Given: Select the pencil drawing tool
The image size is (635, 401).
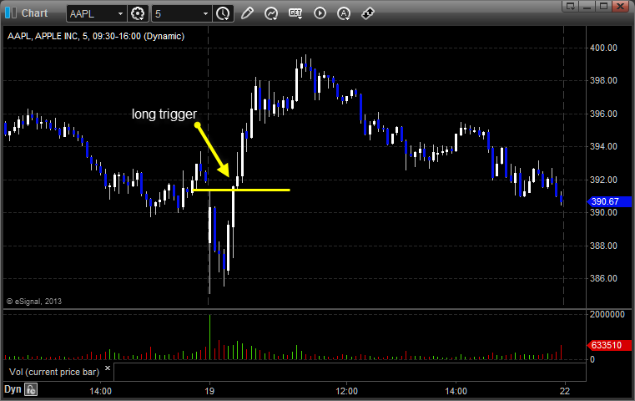Looking at the screenshot, I should (x=247, y=13).
